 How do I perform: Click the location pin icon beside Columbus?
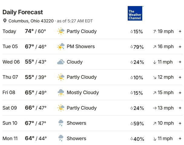[5, 21]
